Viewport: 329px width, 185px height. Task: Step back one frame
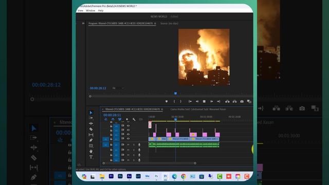point(197,102)
